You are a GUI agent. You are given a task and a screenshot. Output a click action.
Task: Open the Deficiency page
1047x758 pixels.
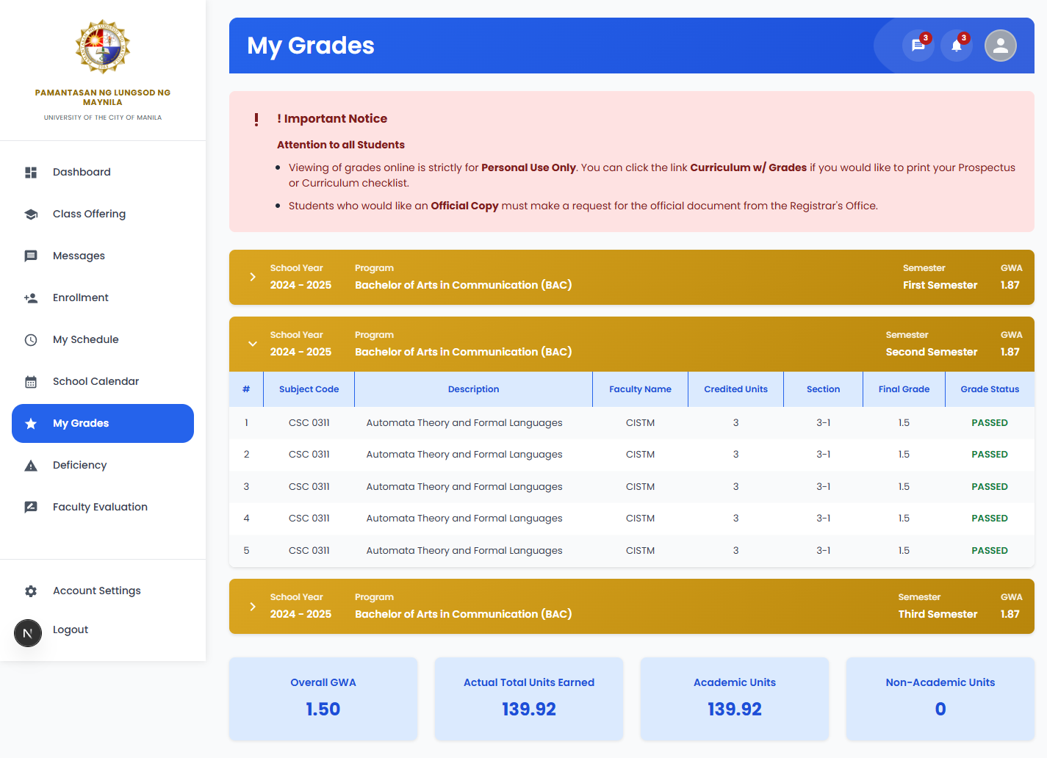click(103, 465)
